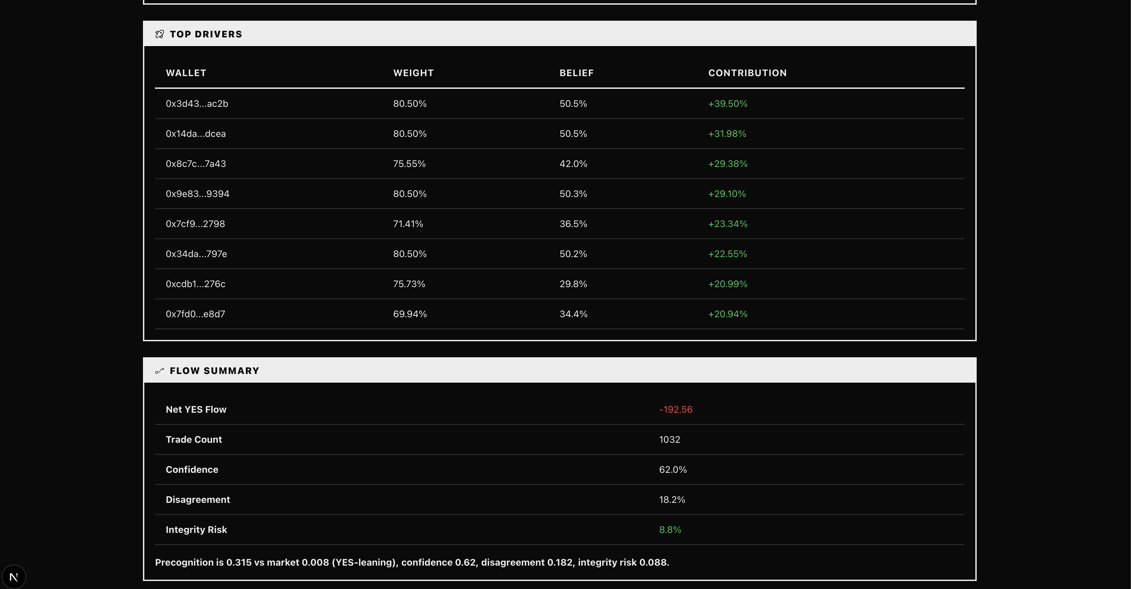Viewport: 1131px width, 589px height.
Task: Click the Integrity Risk 8.8% value
Action: pos(670,530)
